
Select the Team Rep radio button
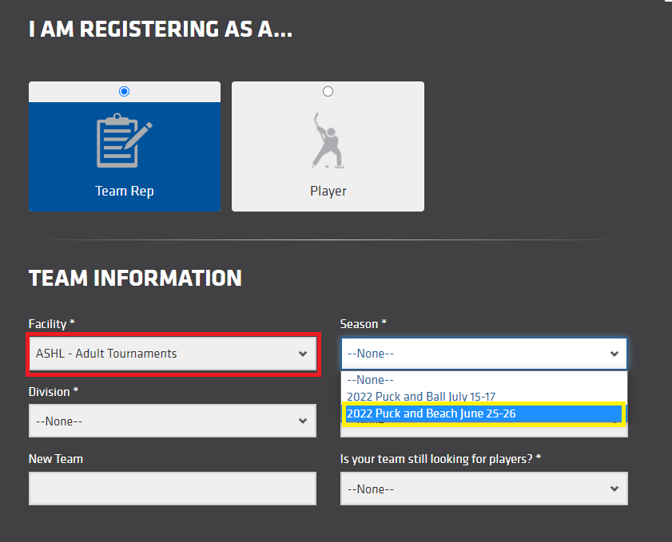coord(124,92)
